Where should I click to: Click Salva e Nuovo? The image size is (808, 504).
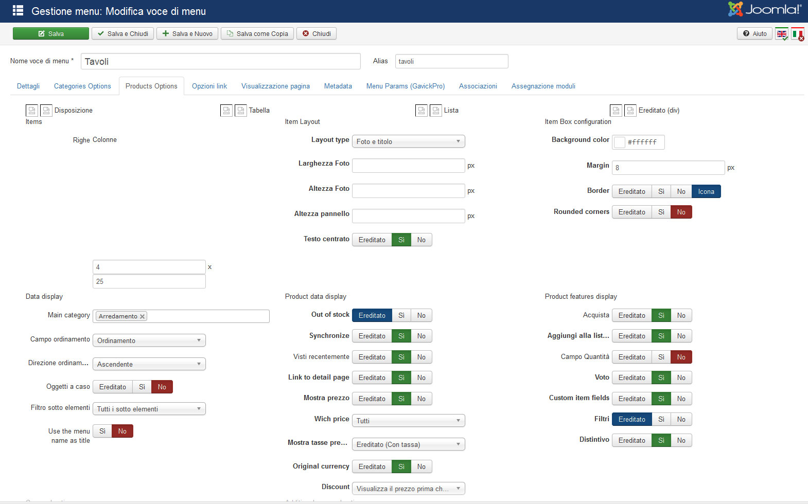187,33
